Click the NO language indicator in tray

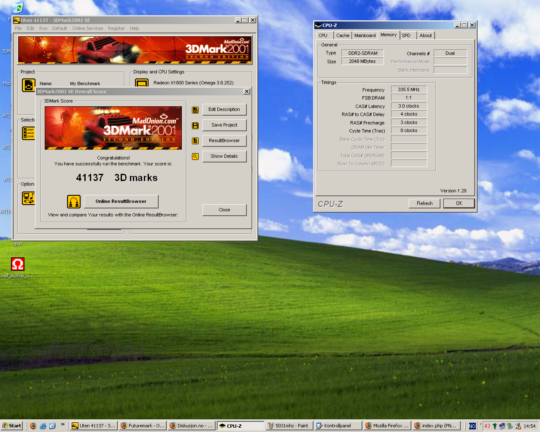pos(472,426)
